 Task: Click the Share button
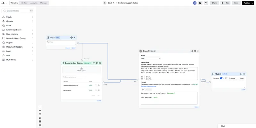214,3
